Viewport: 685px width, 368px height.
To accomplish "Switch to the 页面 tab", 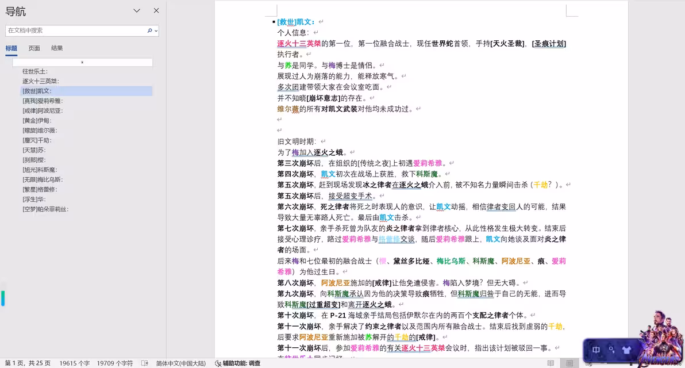I will [x=34, y=48].
